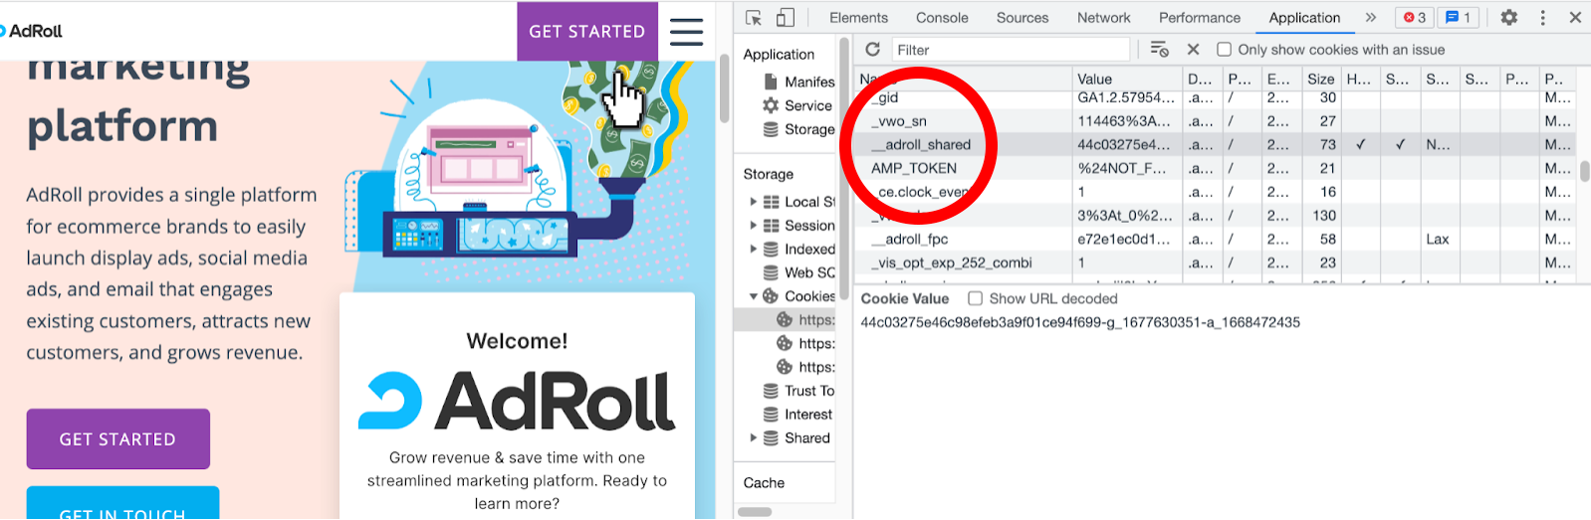The image size is (1591, 520).
Task: Sort cookies by the Size column header
Action: pyautogui.click(x=1320, y=79)
